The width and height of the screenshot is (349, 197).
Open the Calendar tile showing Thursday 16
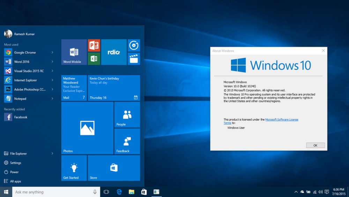pyautogui.click(x=114, y=88)
